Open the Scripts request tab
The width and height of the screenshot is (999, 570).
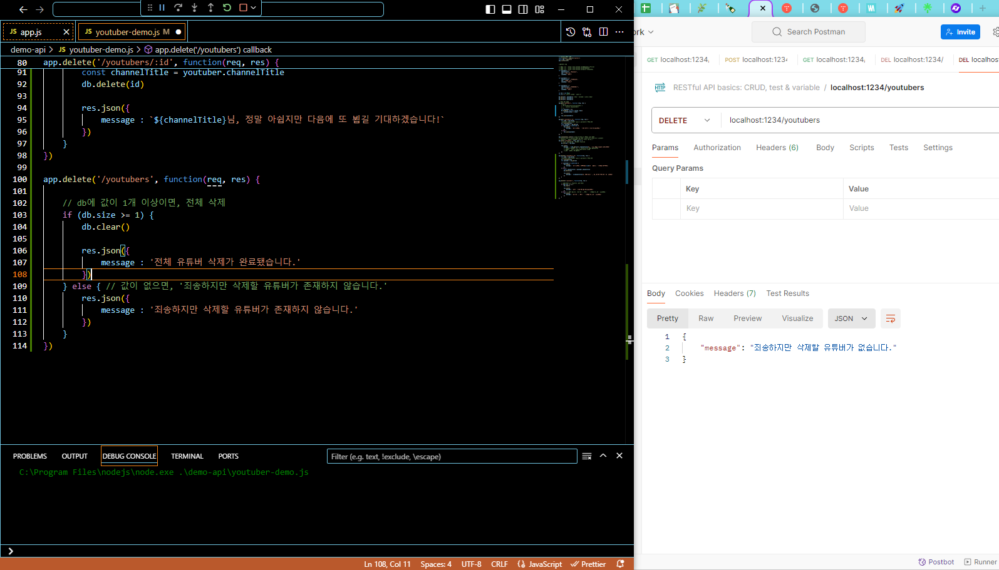[x=862, y=148]
